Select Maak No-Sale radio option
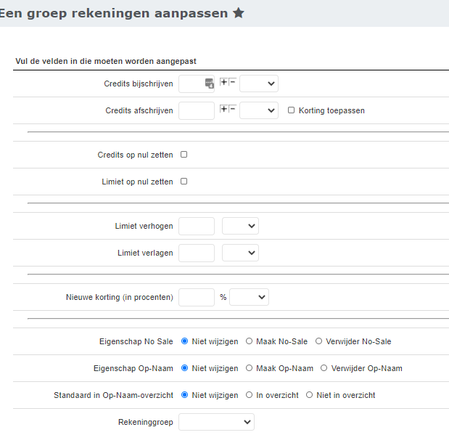449x435 pixels. tap(250, 341)
